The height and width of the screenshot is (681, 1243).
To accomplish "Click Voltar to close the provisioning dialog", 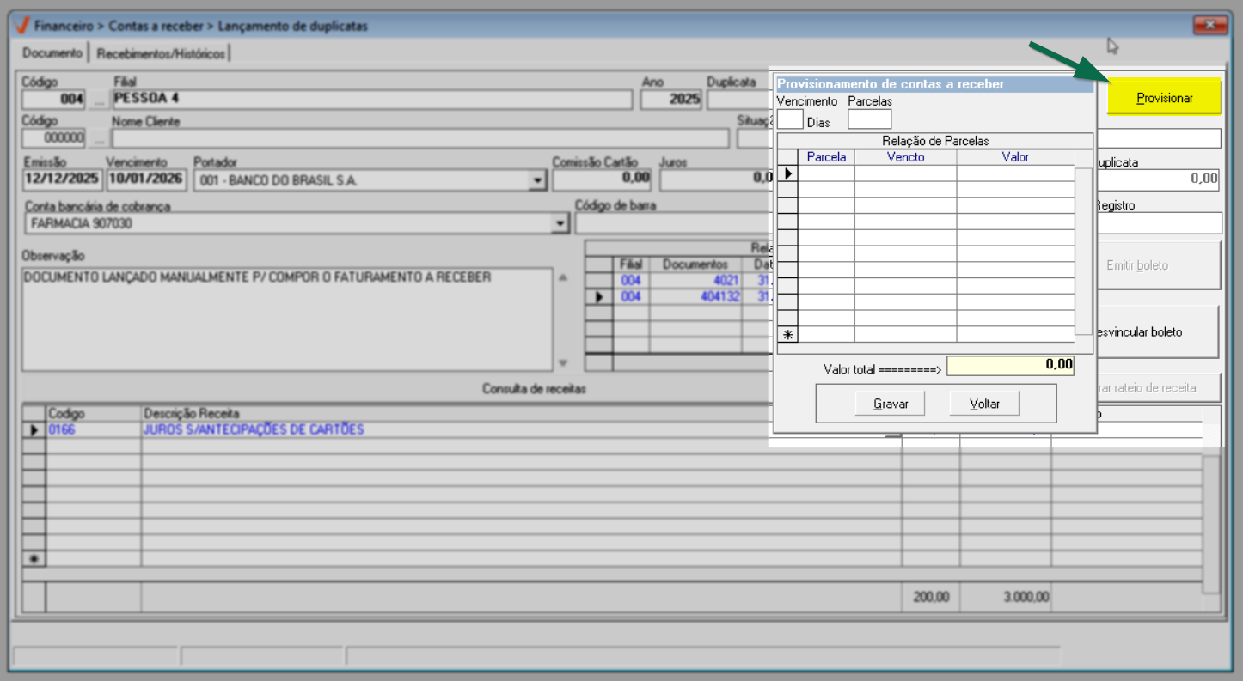I will (983, 404).
